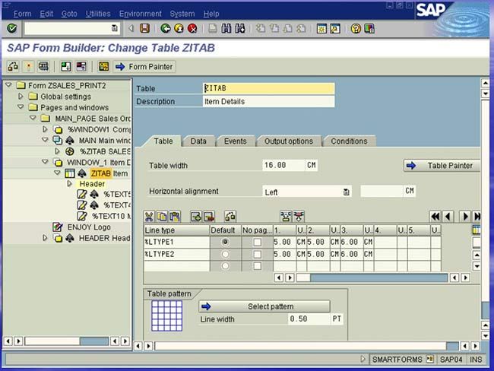Click the Find Next binoculars icon
This screenshot has width=494, height=371.
(239, 29)
